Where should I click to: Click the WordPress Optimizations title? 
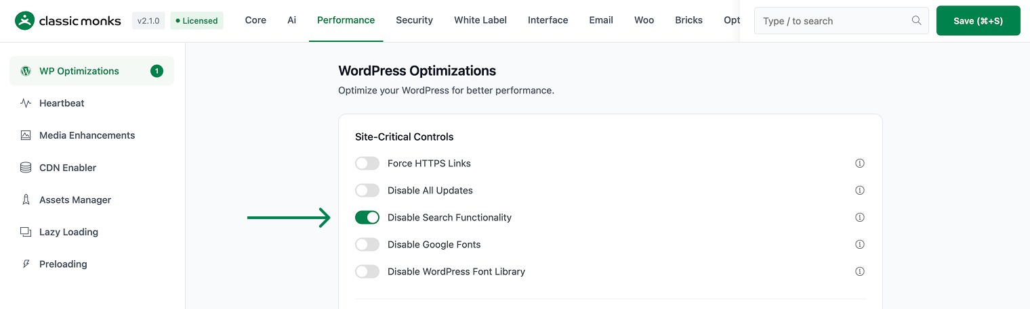pos(417,70)
